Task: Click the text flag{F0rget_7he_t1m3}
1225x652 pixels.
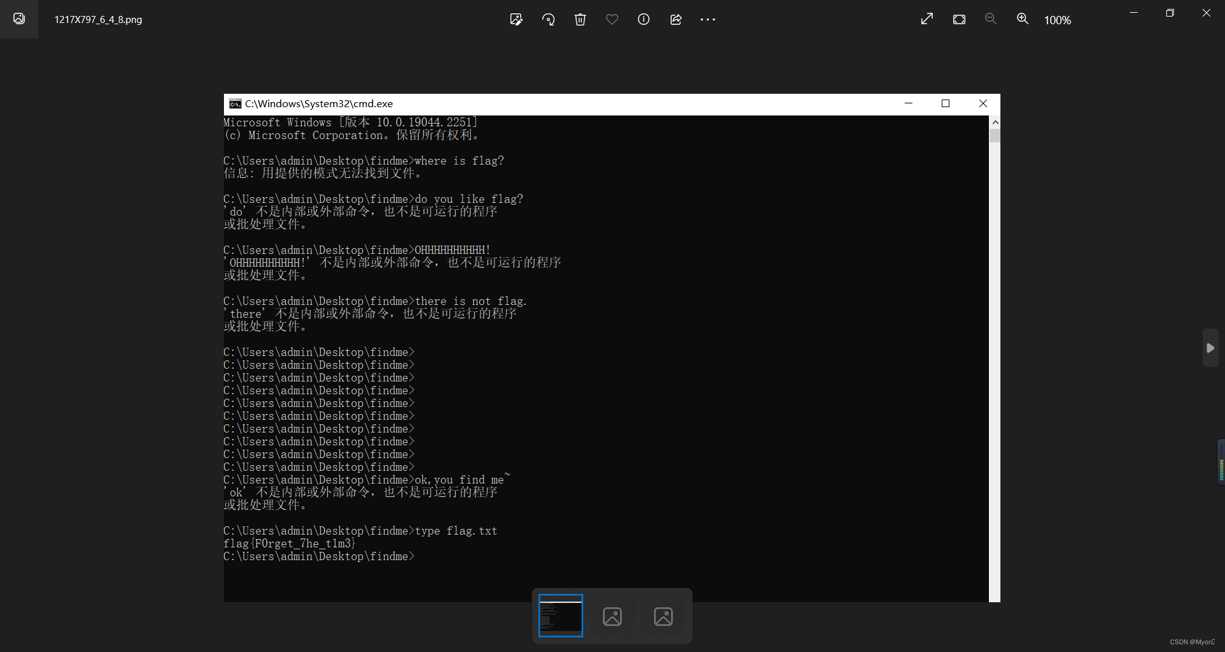Action: (x=290, y=544)
